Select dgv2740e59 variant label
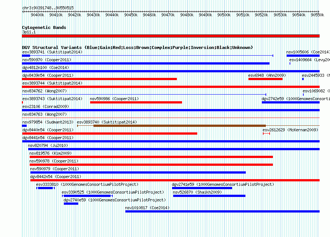Screen dimensions: 330x237 115,200
